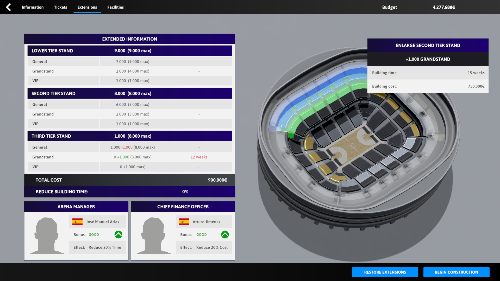Screen dimensions: 500x281
Task: Click Arena Manager green bonus arrow icon
Action: (x=118, y=234)
